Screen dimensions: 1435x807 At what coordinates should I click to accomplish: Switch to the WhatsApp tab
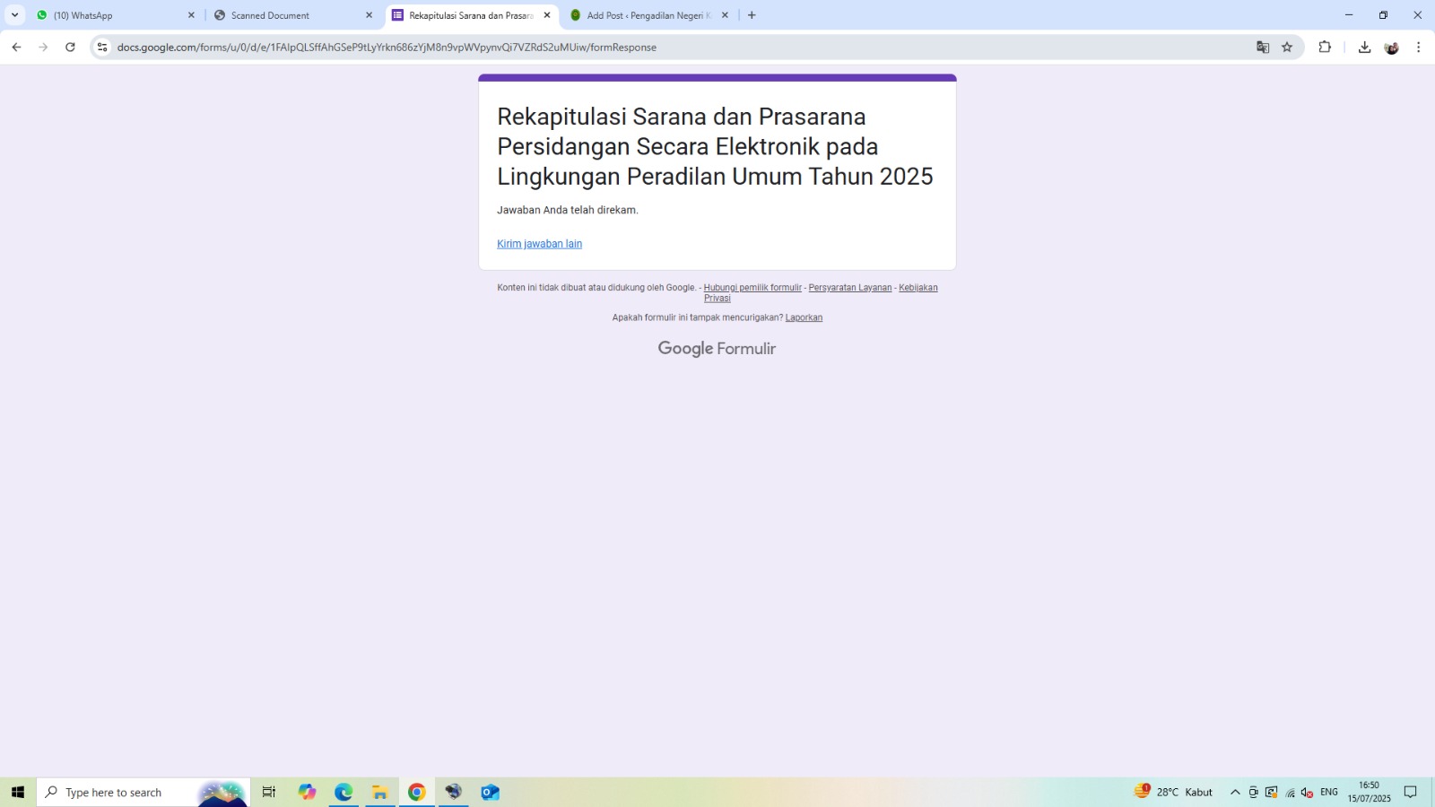108,15
